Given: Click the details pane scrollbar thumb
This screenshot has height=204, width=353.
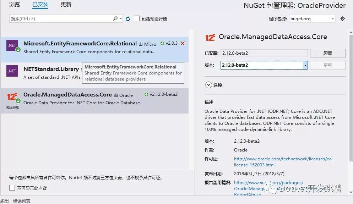Looking at the screenshot, I should (x=351, y=98).
